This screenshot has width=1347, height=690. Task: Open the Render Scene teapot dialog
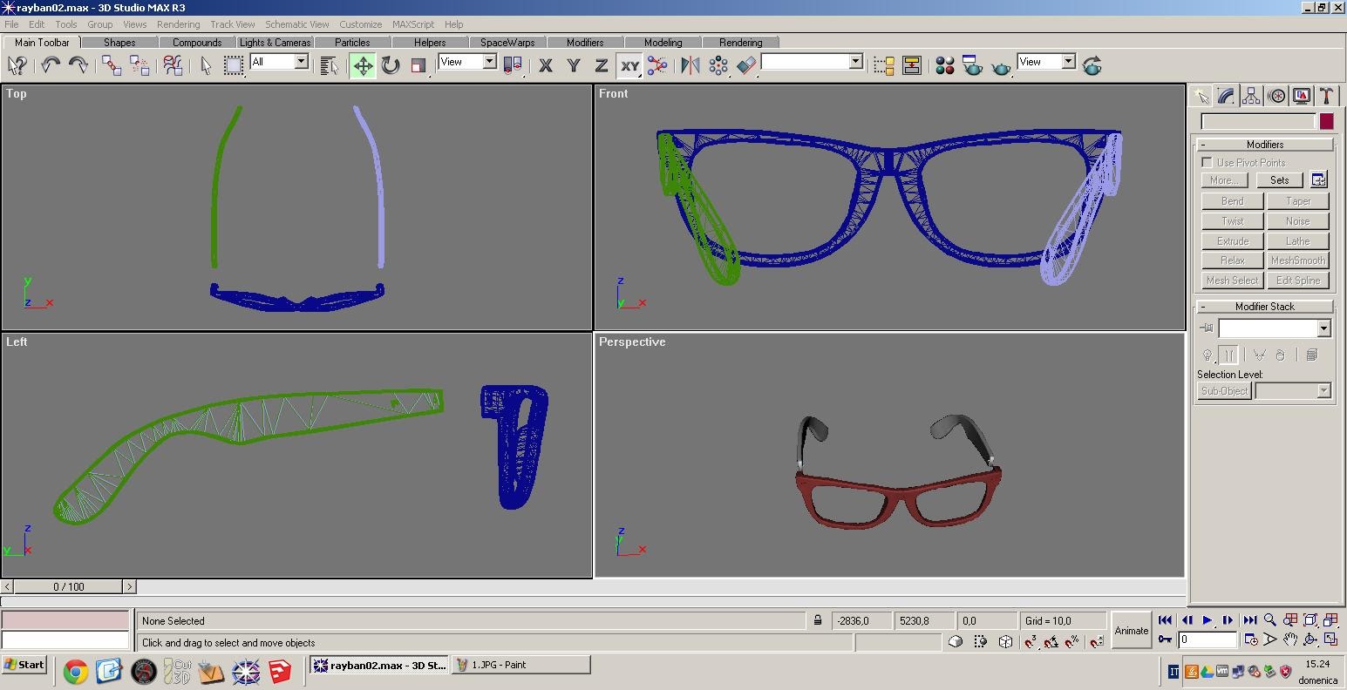coord(973,65)
